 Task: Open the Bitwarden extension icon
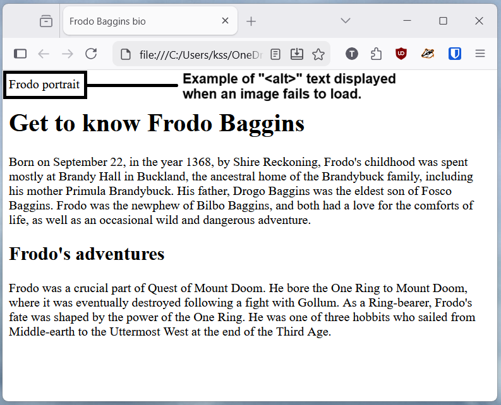[x=455, y=54]
